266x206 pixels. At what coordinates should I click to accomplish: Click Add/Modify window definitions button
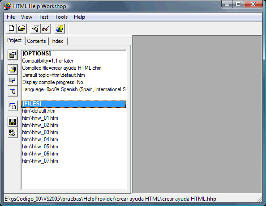coord(13,80)
